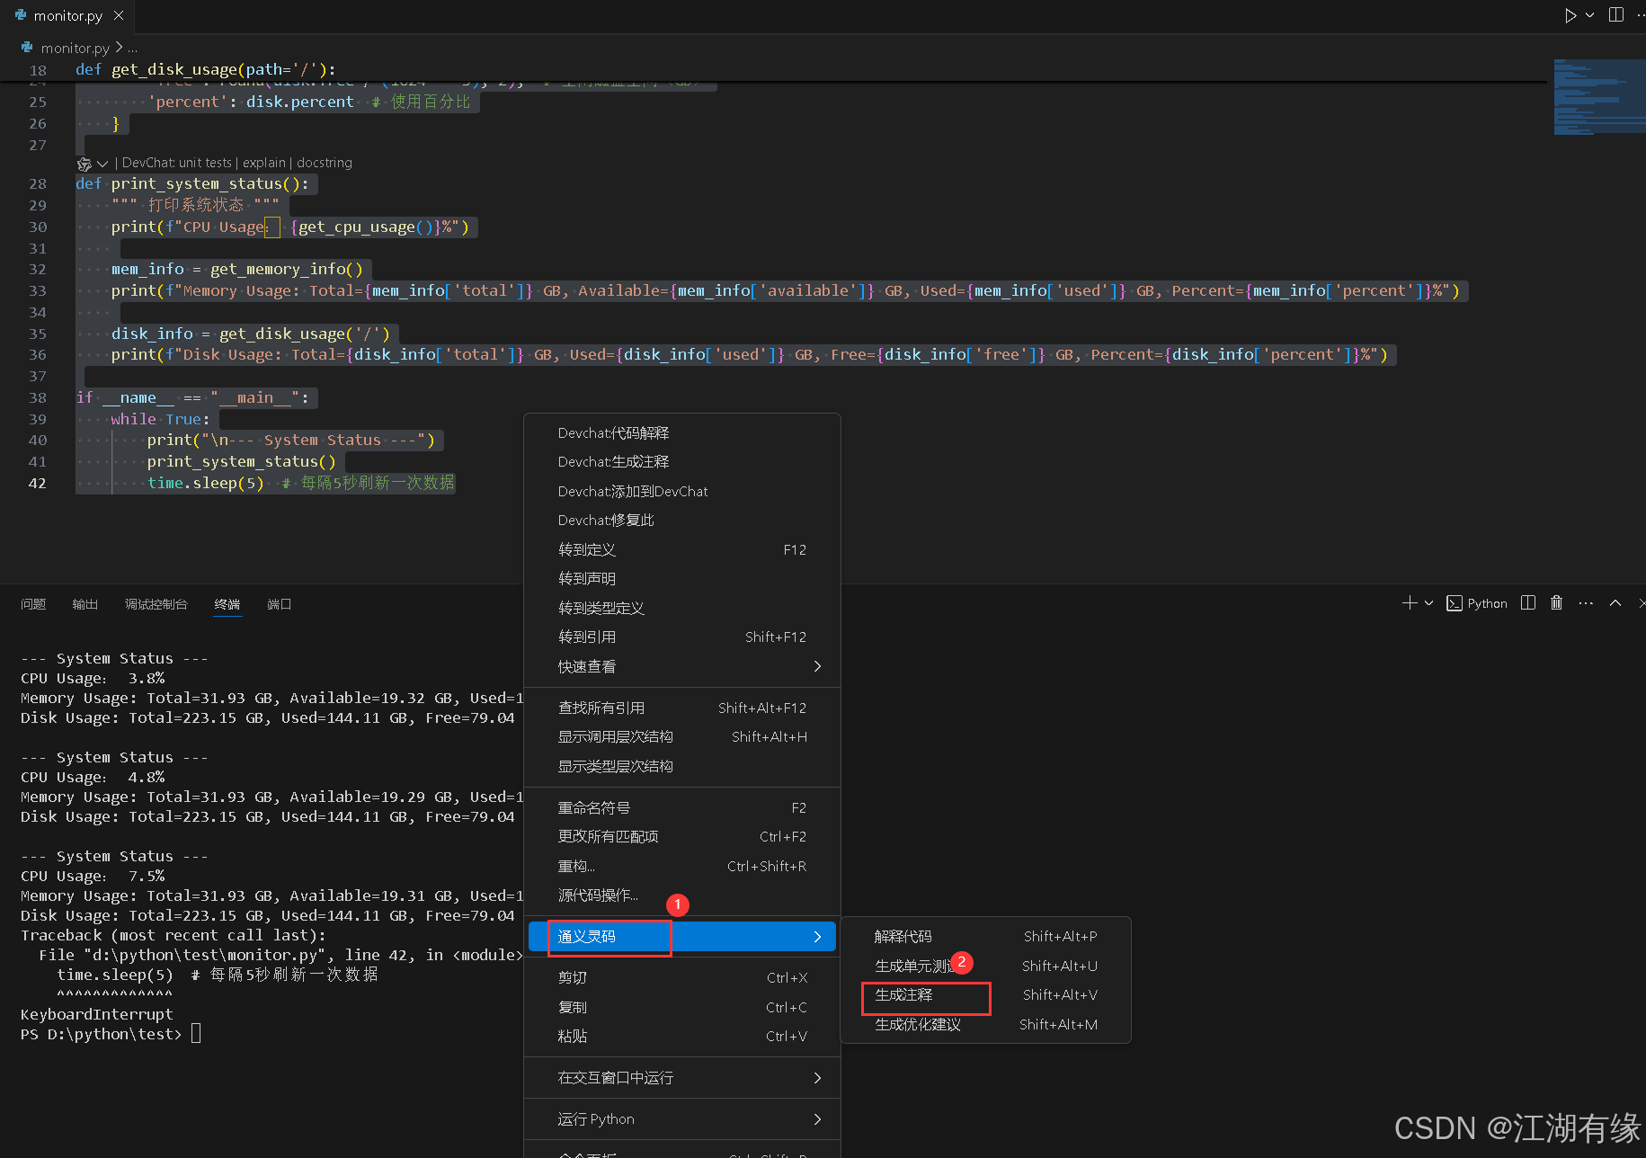This screenshot has width=1646, height=1158.
Task: Switch to the '输出' panel tab
Action: click(85, 604)
